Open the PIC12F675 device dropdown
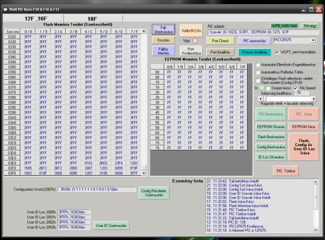Viewport: 325px width, 240px height. click(313, 40)
